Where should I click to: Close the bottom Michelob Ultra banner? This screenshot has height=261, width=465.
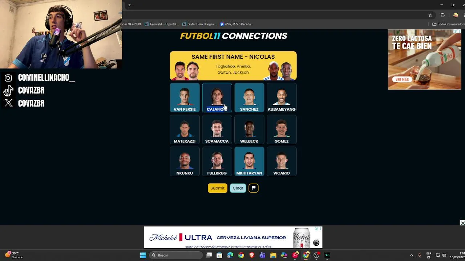coord(462,223)
